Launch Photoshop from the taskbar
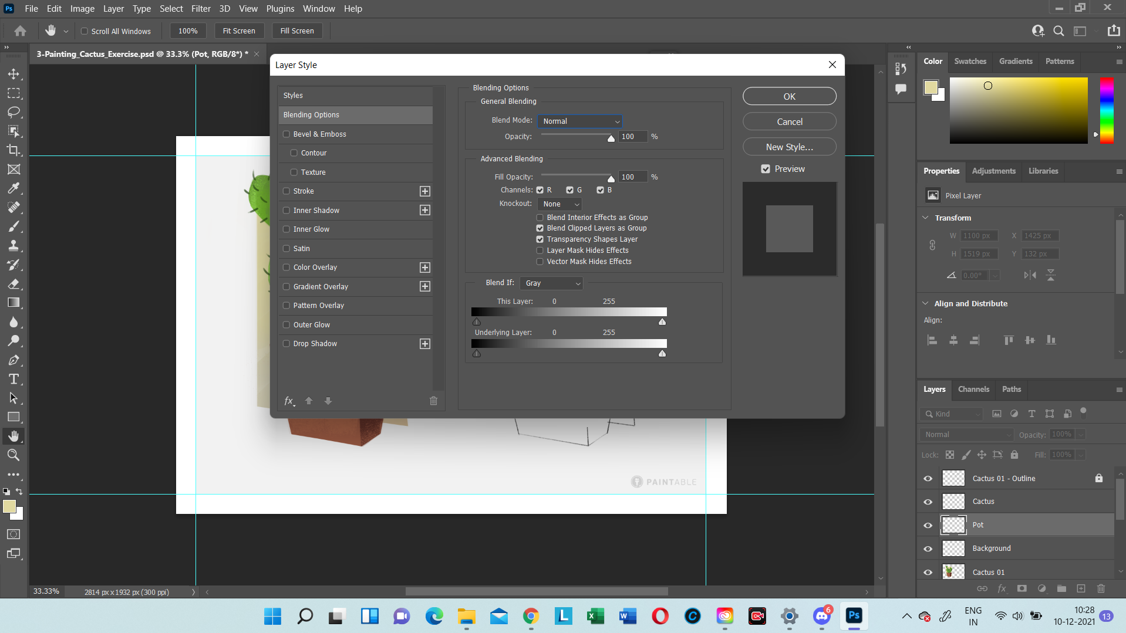 [854, 616]
